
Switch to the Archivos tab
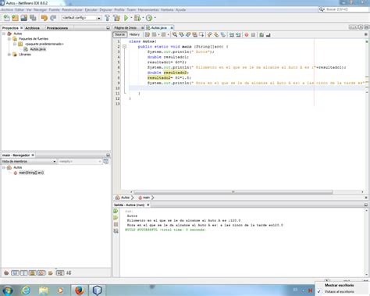[33, 28]
